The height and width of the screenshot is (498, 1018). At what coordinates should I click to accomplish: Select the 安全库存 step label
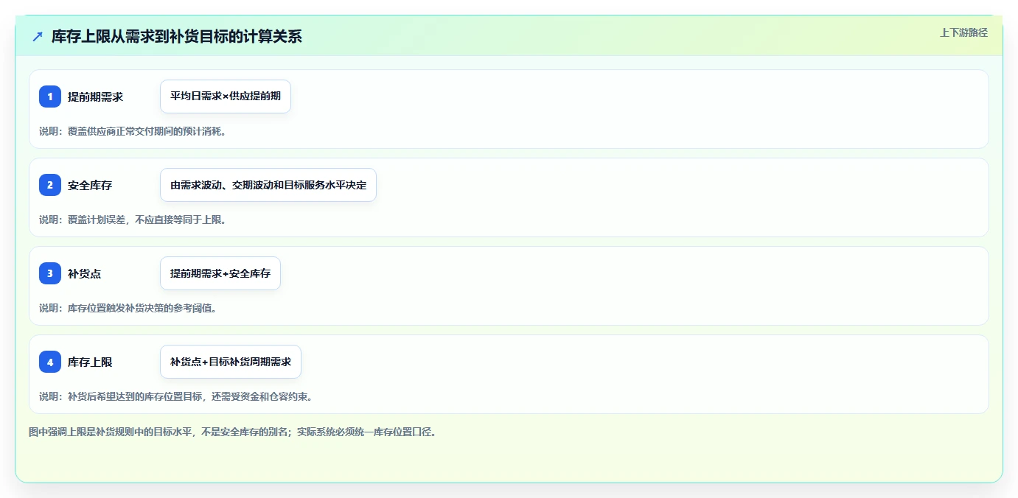[90, 185]
